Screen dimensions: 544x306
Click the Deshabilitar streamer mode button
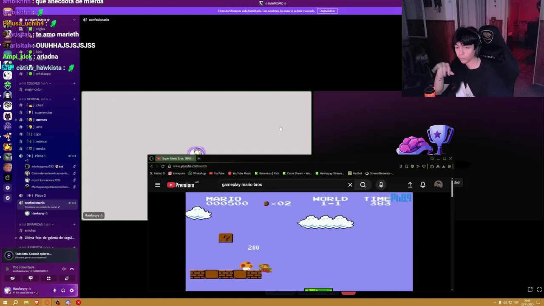click(x=327, y=11)
